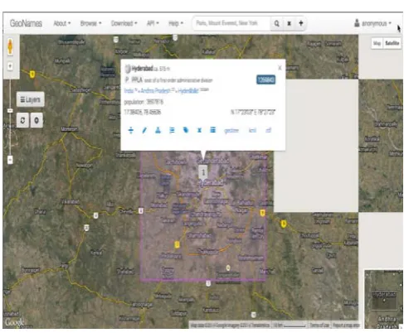Screen dimensions: 404x333
Task: Click Report a map error link
Action: 346,326
